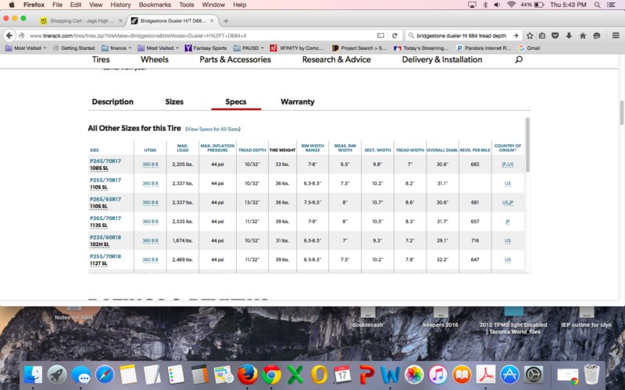
Task: Open the Bookmarks menu in menu bar
Action: [x=155, y=5]
